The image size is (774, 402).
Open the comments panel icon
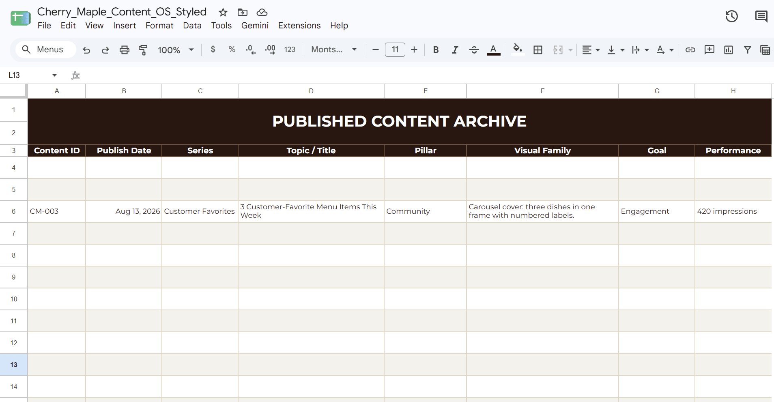761,16
